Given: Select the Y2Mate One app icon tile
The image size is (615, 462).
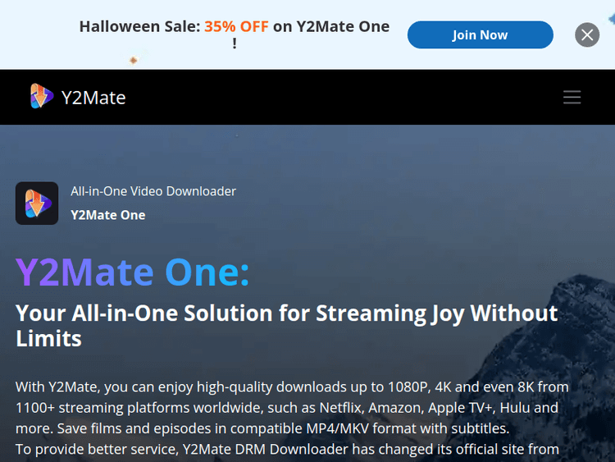Looking at the screenshot, I should click(37, 204).
